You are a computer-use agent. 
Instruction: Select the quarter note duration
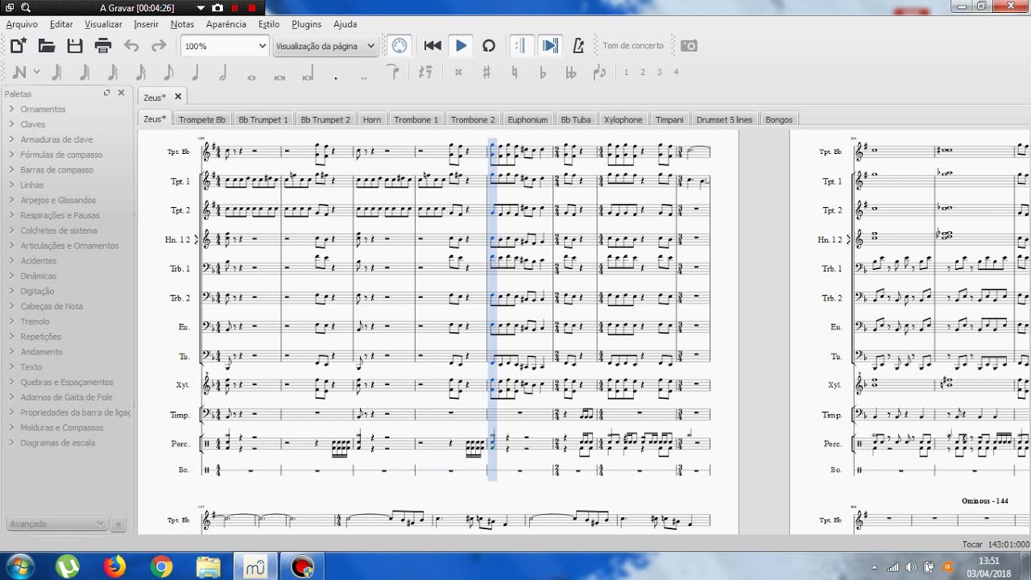(x=195, y=72)
